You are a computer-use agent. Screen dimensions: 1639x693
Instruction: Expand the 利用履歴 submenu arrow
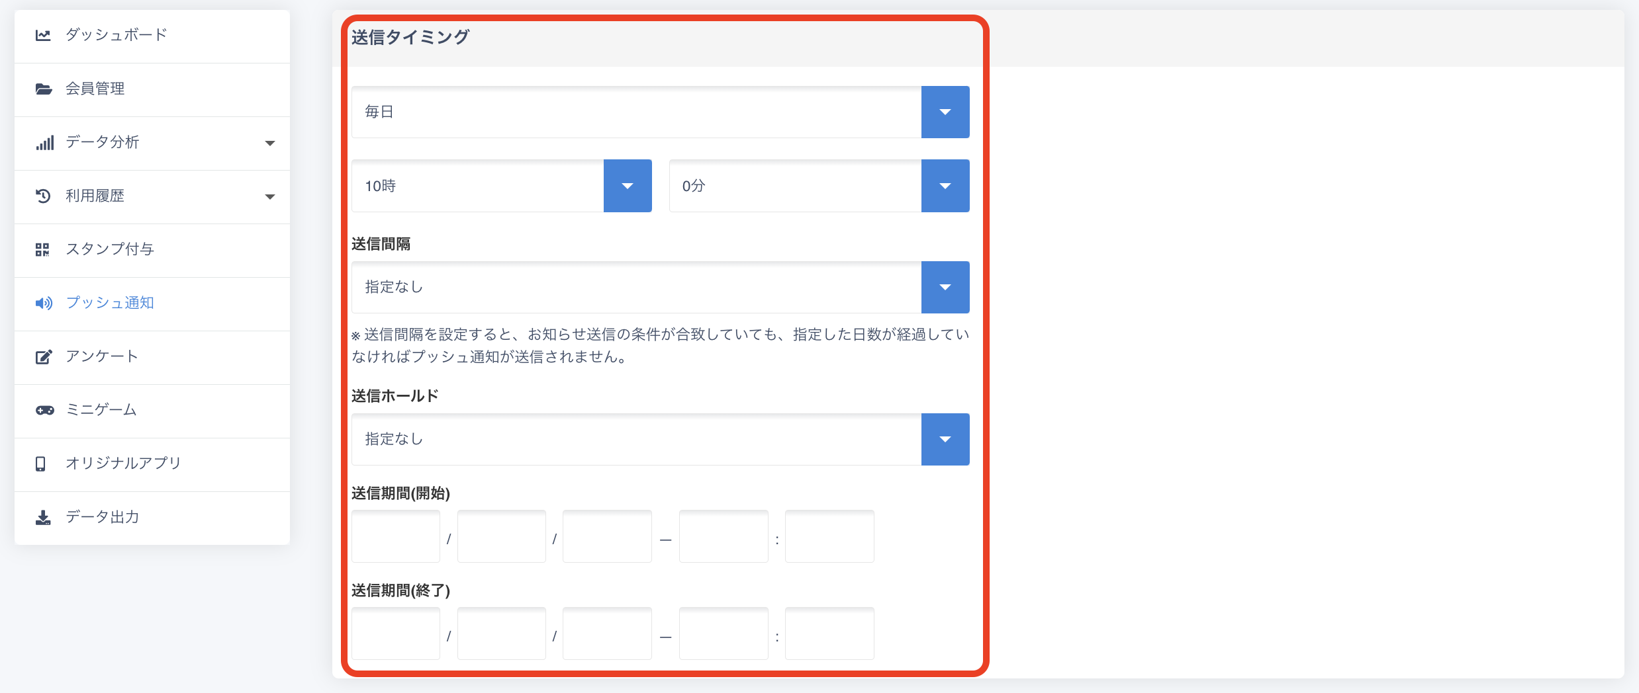269,196
